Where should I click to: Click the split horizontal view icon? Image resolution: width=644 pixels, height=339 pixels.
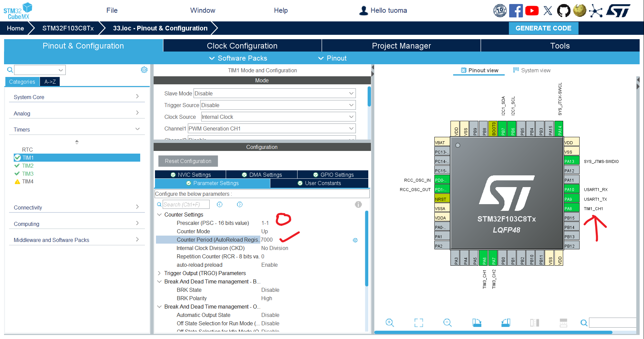point(563,323)
